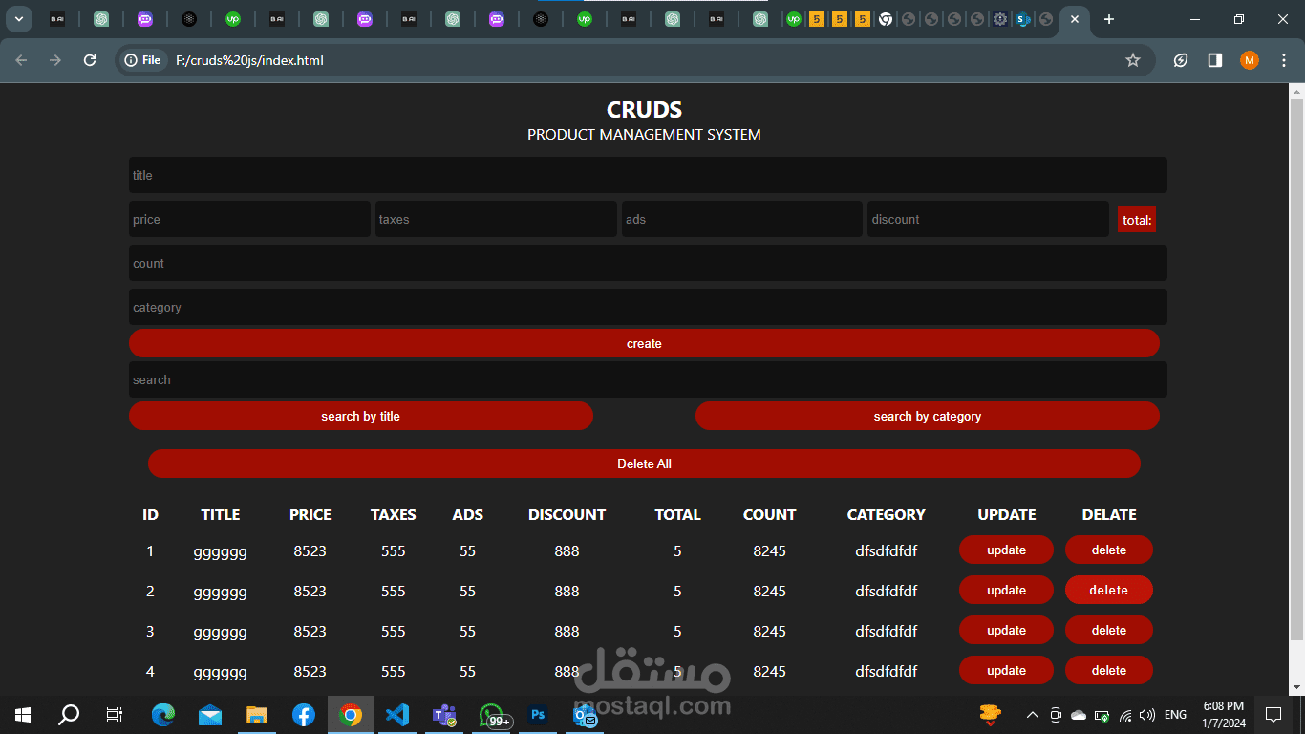Focus the price input field
1305x734 pixels.
pos(249,219)
